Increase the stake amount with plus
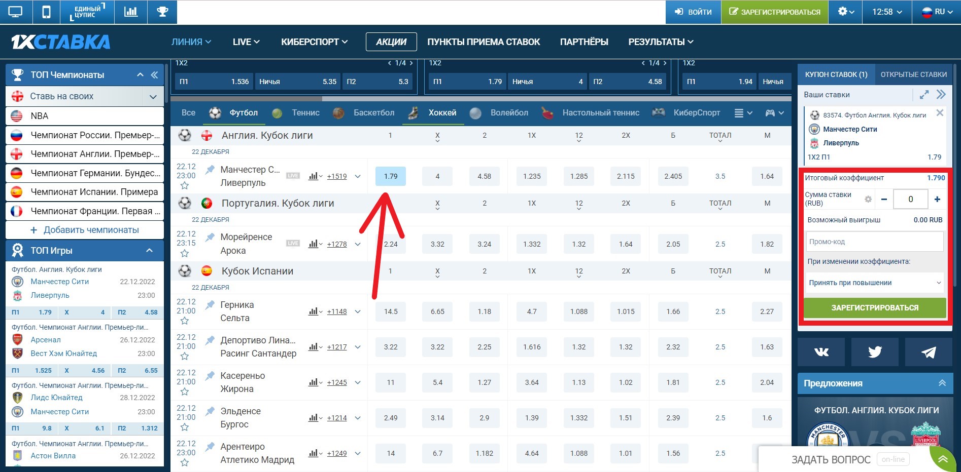The height and width of the screenshot is (472, 961). click(x=937, y=200)
